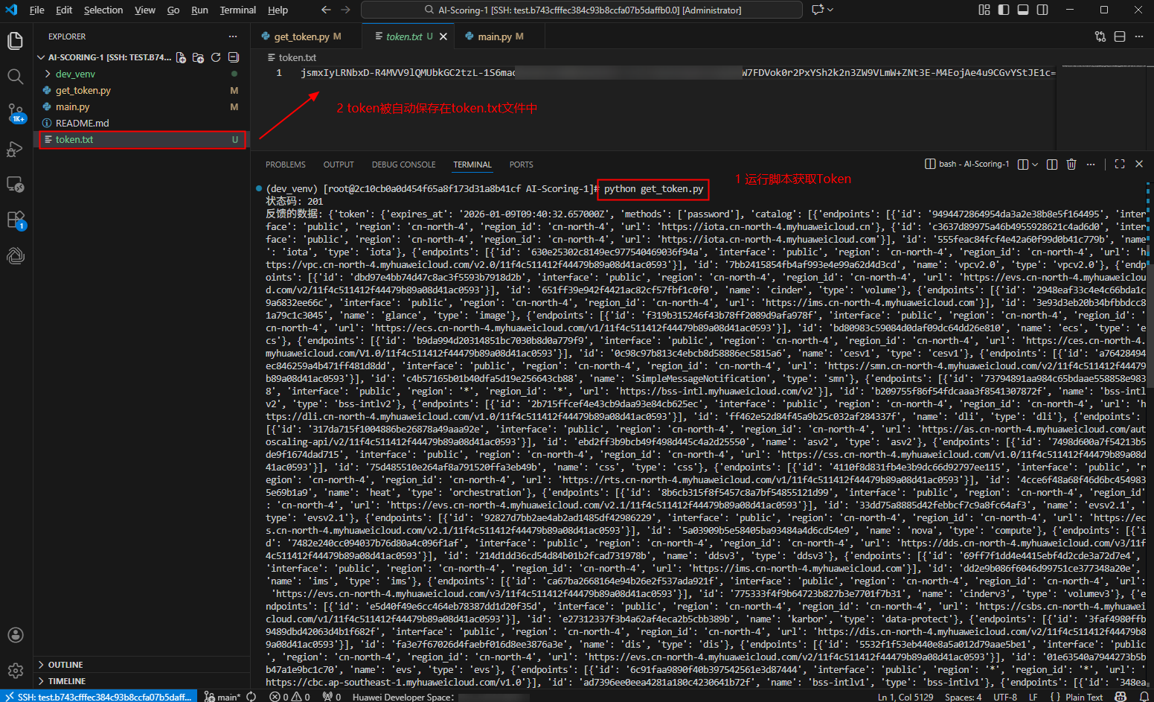Open the Run and Debug view
This screenshot has width=1154, height=702.
tap(15, 149)
